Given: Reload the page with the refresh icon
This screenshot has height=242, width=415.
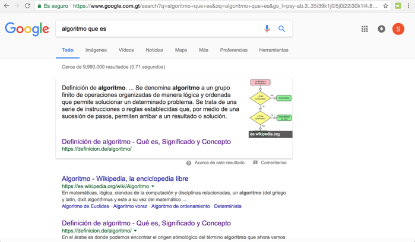Looking at the screenshot, I should point(27,6).
